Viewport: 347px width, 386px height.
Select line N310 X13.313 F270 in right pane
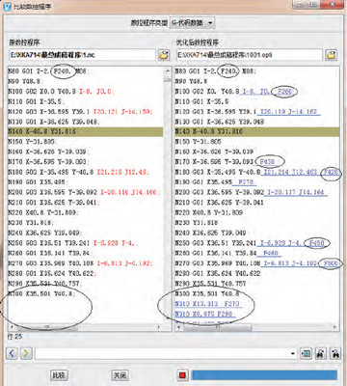207,304
